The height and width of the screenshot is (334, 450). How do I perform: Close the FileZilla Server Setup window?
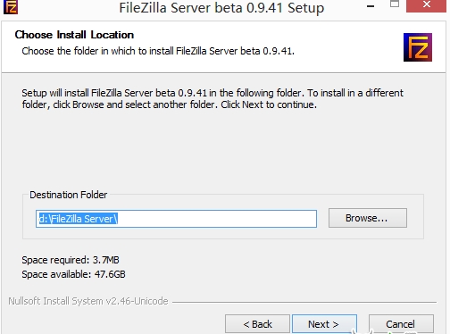pyautogui.click(x=426, y=5)
